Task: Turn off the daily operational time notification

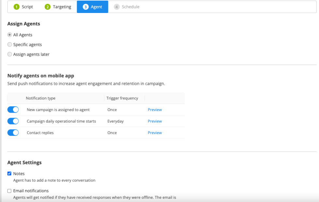Action: 13,121
